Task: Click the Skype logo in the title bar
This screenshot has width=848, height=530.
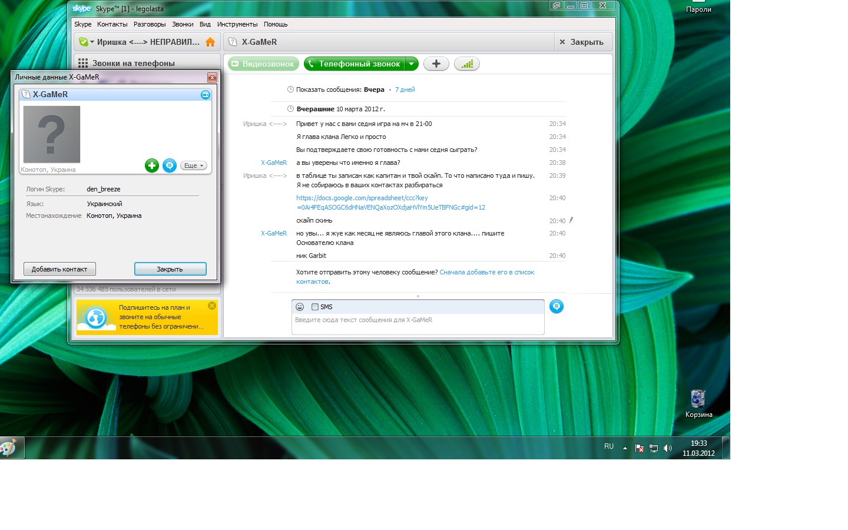Action: click(x=82, y=8)
